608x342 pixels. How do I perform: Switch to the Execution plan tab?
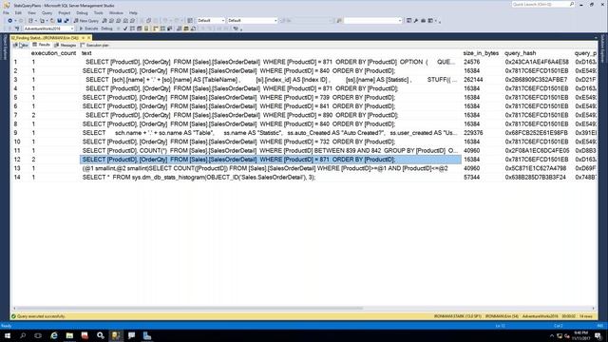click(95, 46)
